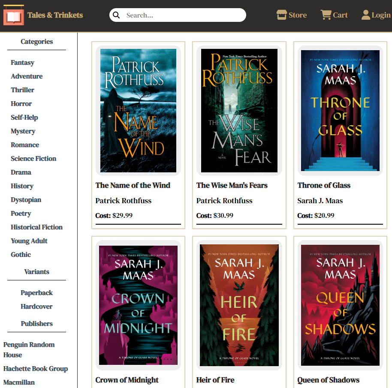Click the $30.99 cost text
The width and height of the screenshot is (392, 388).
click(x=223, y=215)
